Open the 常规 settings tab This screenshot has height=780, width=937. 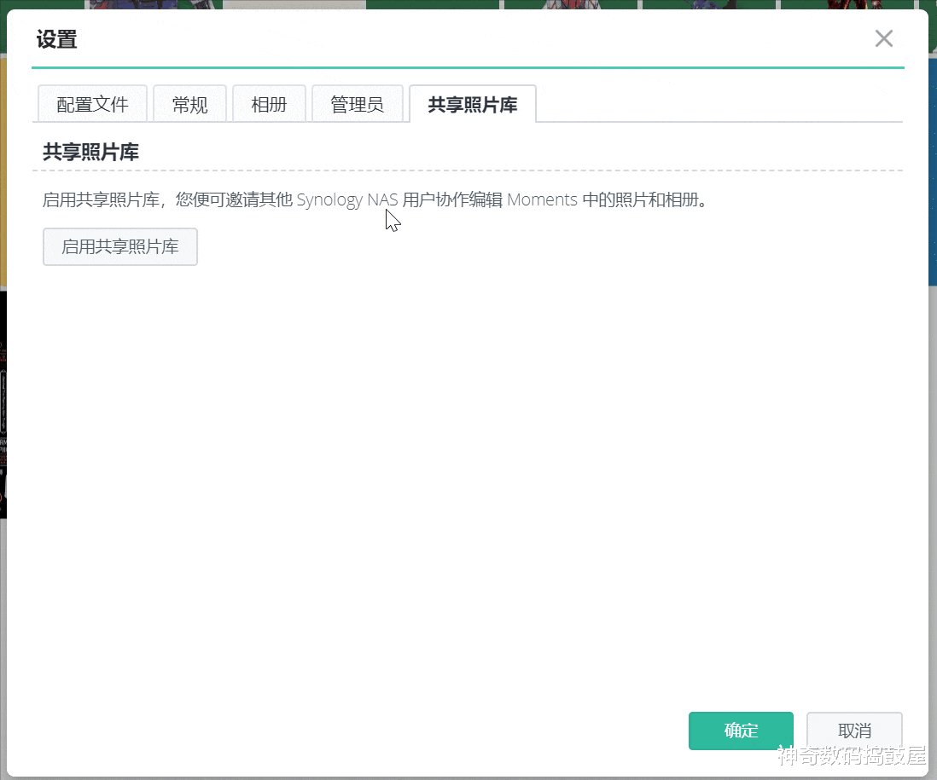pos(189,103)
